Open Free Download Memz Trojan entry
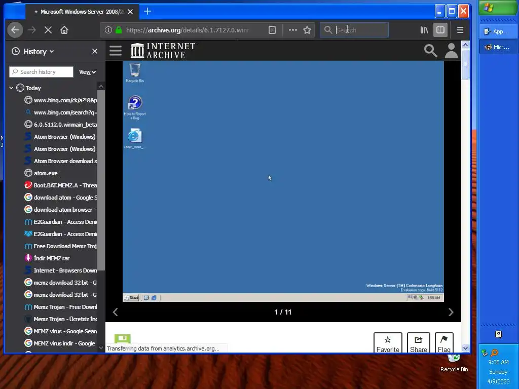Screen dimensions: 519x389 [x=61, y=246]
